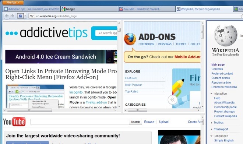Click the Firefox Add-ons logo
The image size is (243, 144).
pyautogui.click(x=130, y=39)
